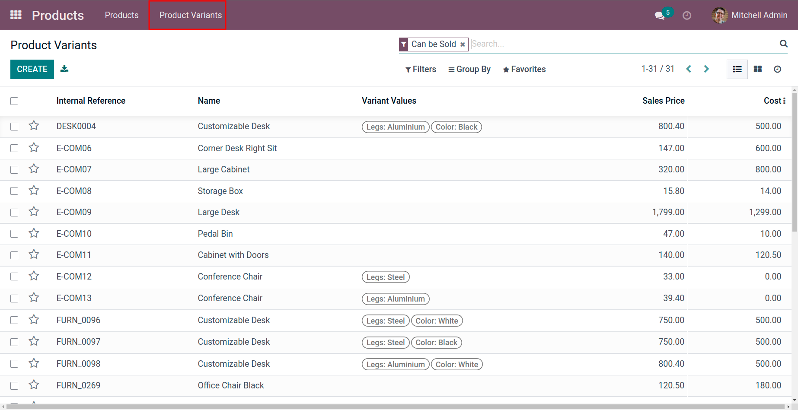The width and height of the screenshot is (798, 410).
Task: Star the E-COM13 Conference Chair row
Action: tap(34, 298)
